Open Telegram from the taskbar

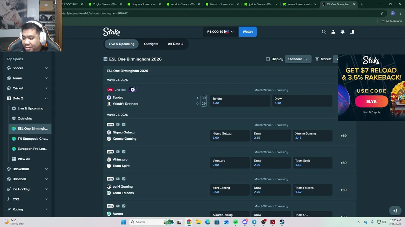pos(254,222)
